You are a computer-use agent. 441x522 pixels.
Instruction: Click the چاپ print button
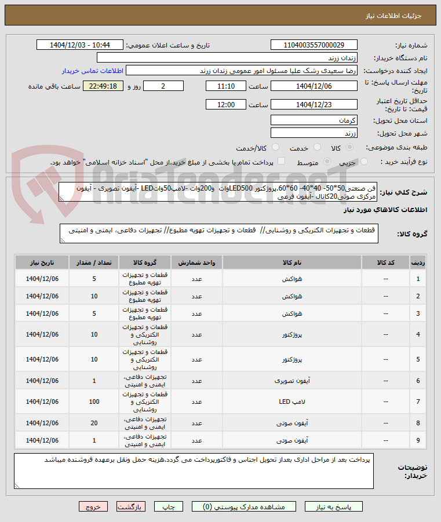169,507
